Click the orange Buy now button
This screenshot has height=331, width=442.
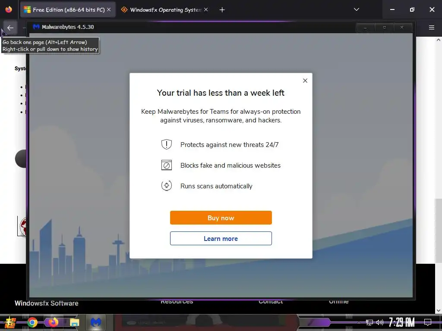click(x=221, y=218)
